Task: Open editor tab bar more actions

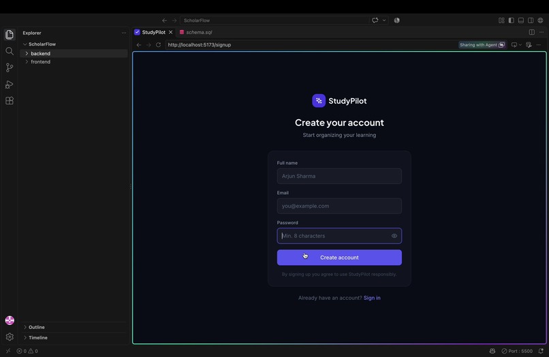Action: [542, 32]
